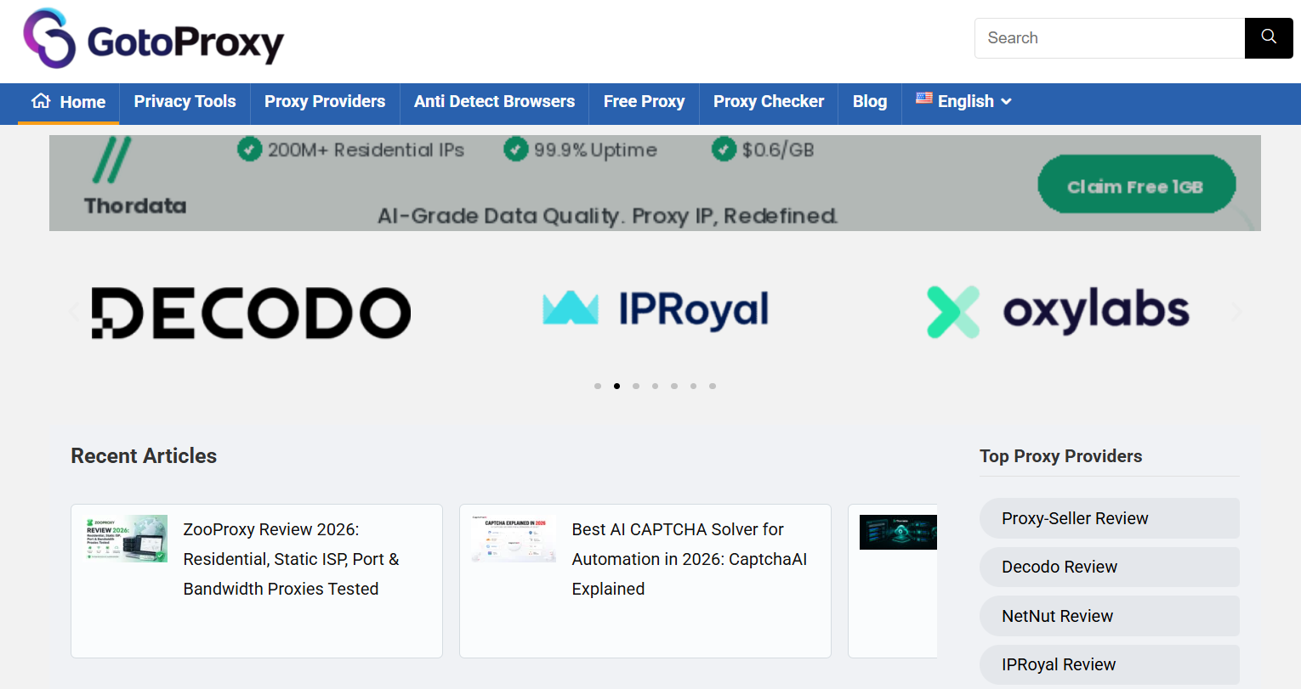This screenshot has height=689, width=1301.
Task: Click the carousel next arrow
Action: pos(1236,312)
